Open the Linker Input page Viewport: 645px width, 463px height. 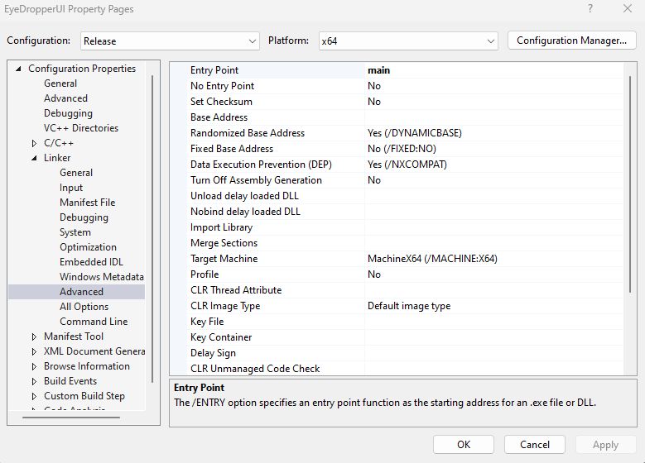point(71,188)
